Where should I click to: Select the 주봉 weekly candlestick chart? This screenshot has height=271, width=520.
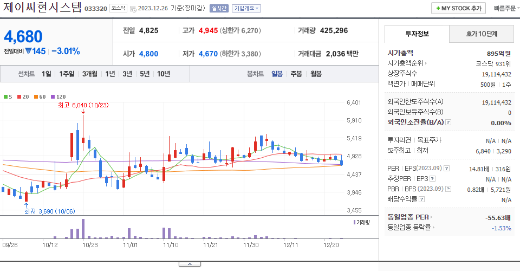pyautogui.click(x=296, y=74)
